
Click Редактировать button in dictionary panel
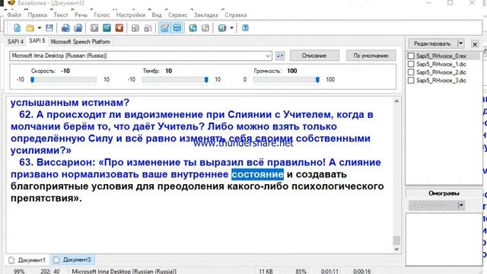click(x=432, y=44)
